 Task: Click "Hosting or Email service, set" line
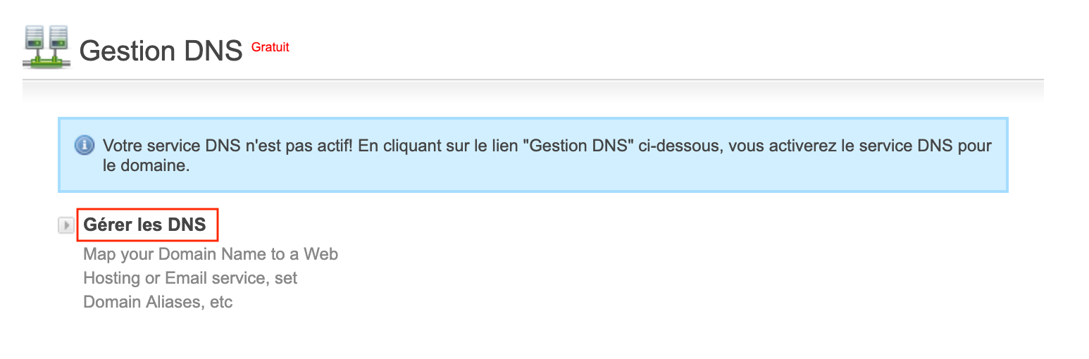click(190, 278)
